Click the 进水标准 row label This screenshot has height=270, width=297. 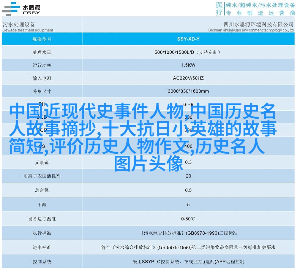coord(42,247)
